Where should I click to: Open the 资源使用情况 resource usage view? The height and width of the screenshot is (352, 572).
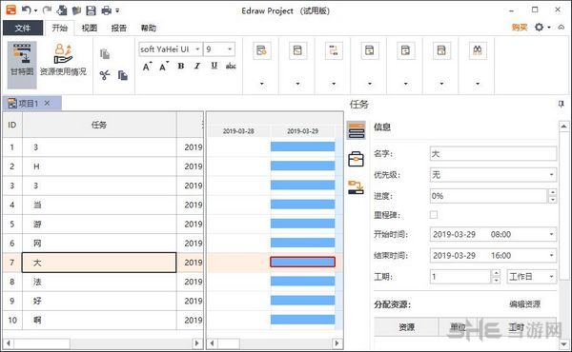[x=63, y=60]
